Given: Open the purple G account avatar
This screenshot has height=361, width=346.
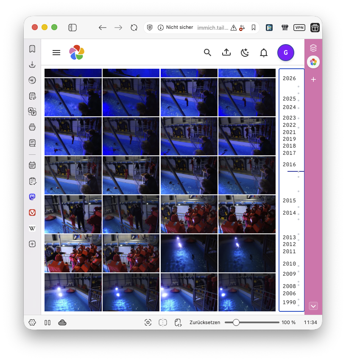Looking at the screenshot, I should (x=285, y=53).
